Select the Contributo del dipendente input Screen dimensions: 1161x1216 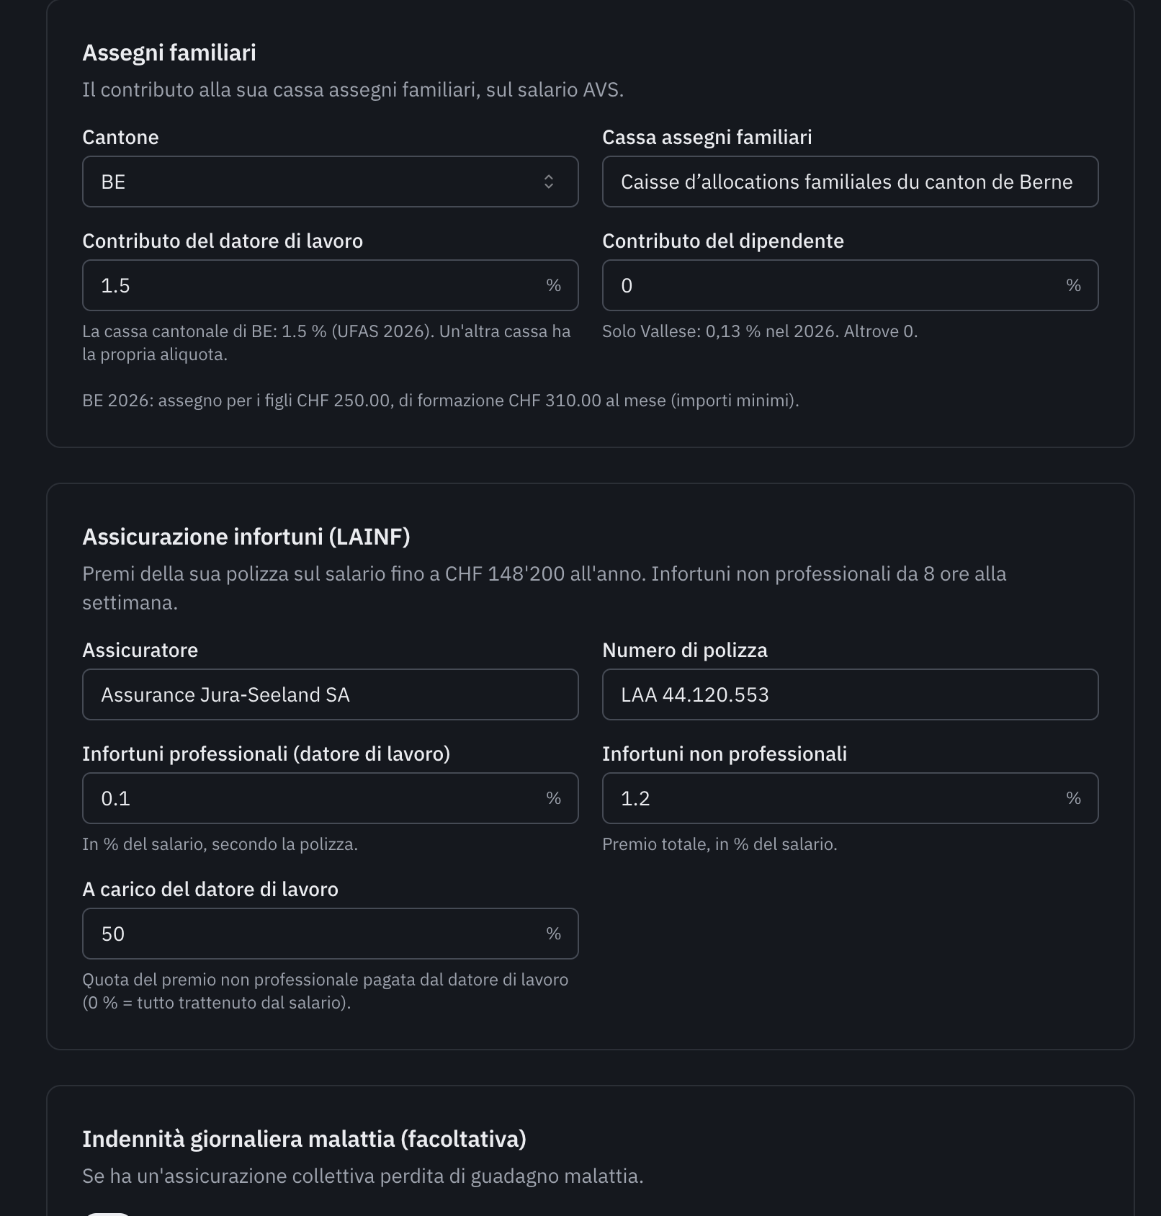[850, 285]
